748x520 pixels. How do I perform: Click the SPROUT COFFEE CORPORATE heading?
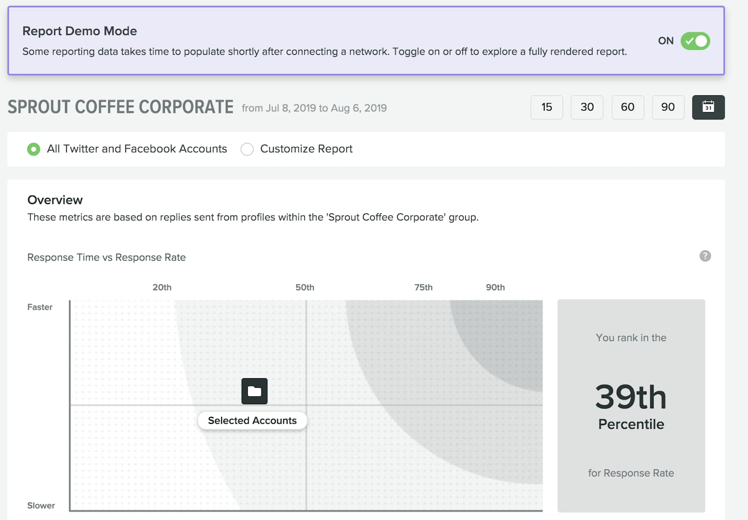(121, 107)
